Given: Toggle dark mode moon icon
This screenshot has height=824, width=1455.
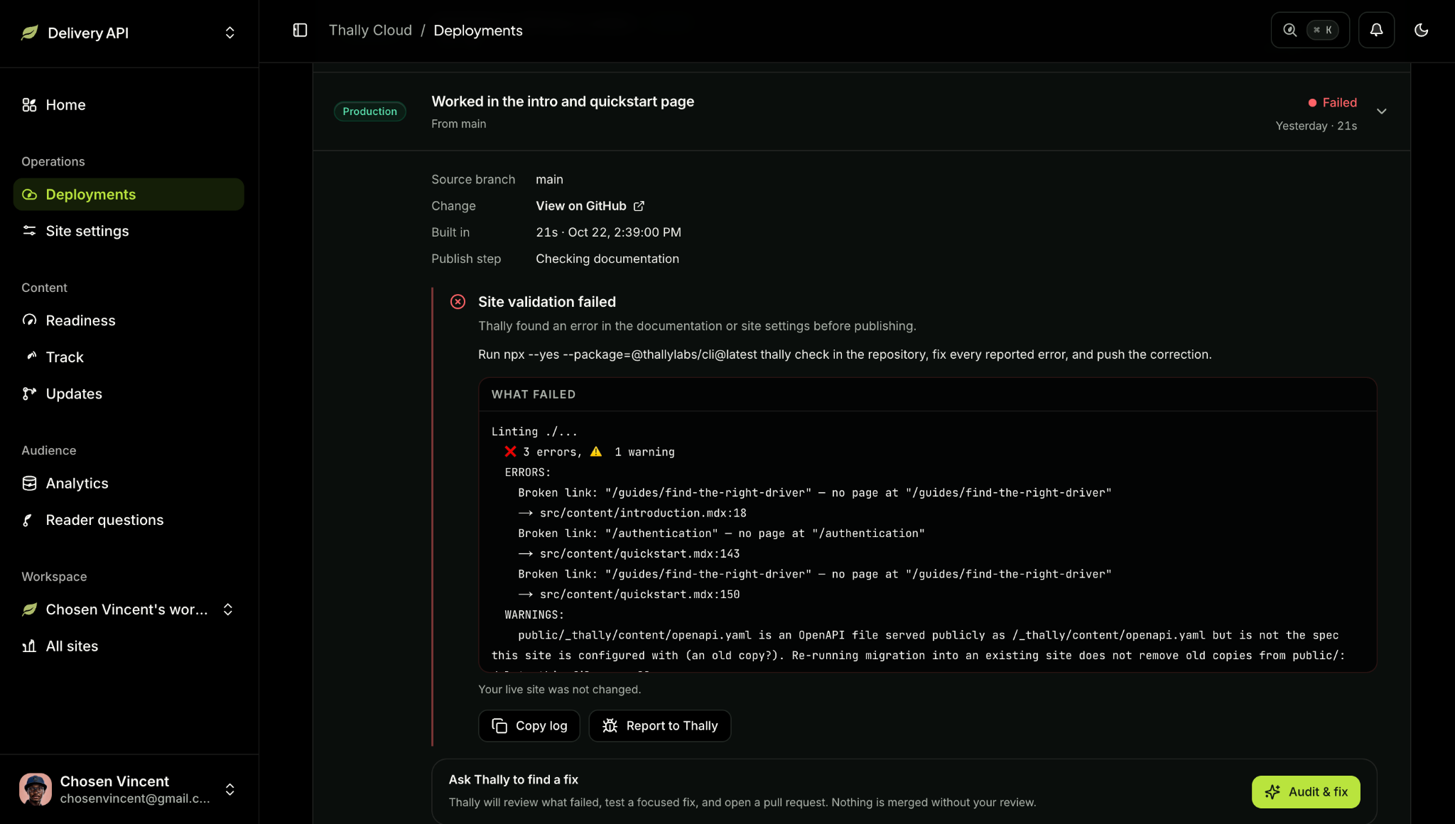Looking at the screenshot, I should [x=1422, y=30].
